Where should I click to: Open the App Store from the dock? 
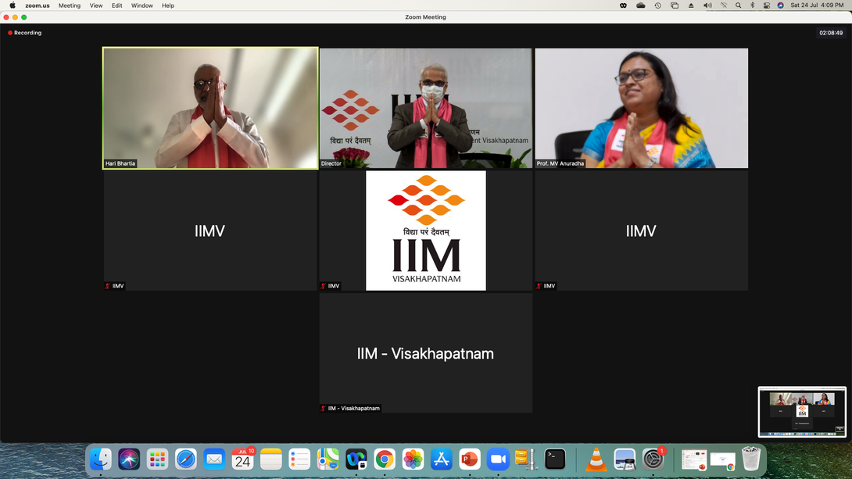tap(441, 459)
